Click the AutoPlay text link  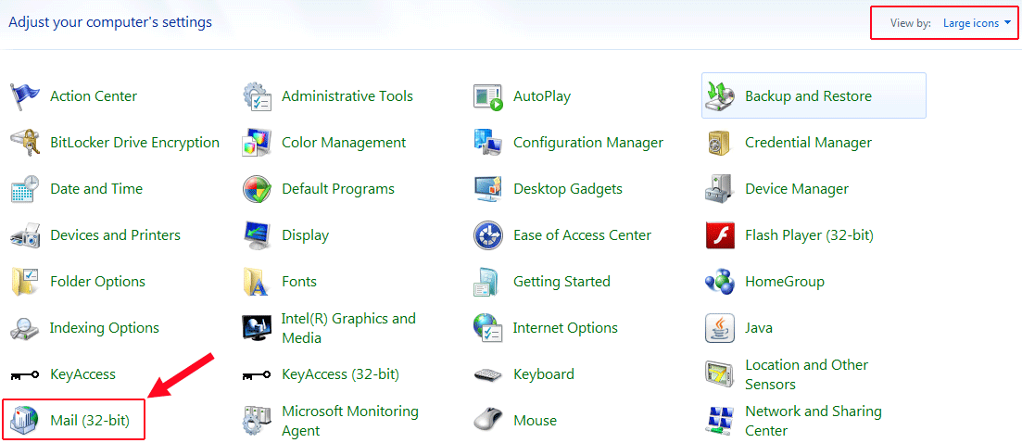[542, 96]
